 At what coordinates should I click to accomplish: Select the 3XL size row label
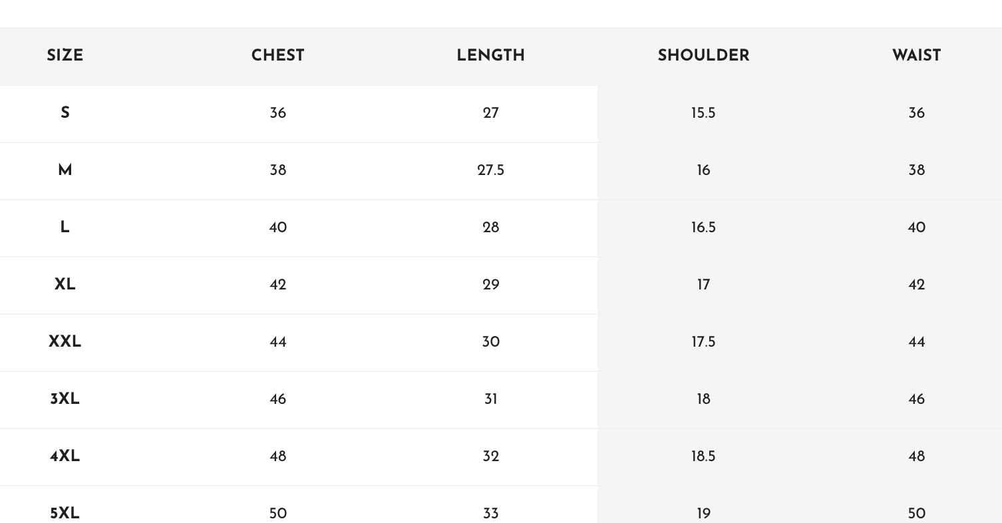pyautogui.click(x=65, y=399)
